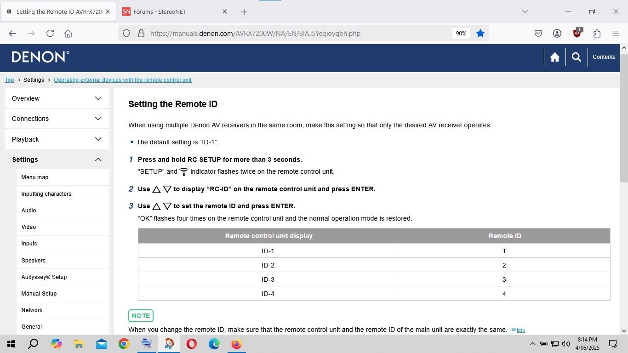This screenshot has width=628, height=353.
Task: Open the Audyssey Setup page
Action: [x=63, y=277]
